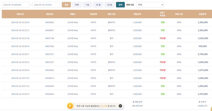Click the bet amount 1,070,000
The image size is (212, 111).
click(x=137, y=70)
